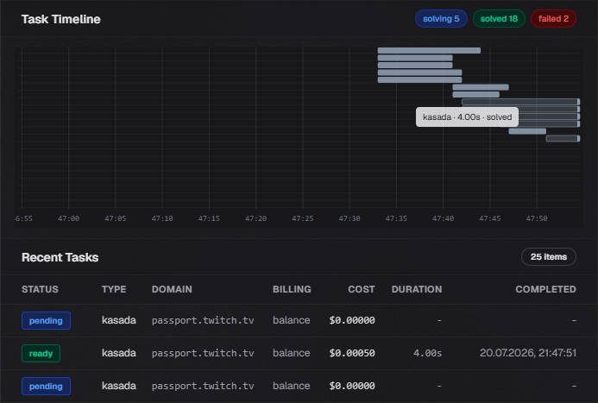Screen dimensions: 598x403
Task: Click the 'kasada · 4.00s · solved' tooltip
Action: click(x=467, y=117)
